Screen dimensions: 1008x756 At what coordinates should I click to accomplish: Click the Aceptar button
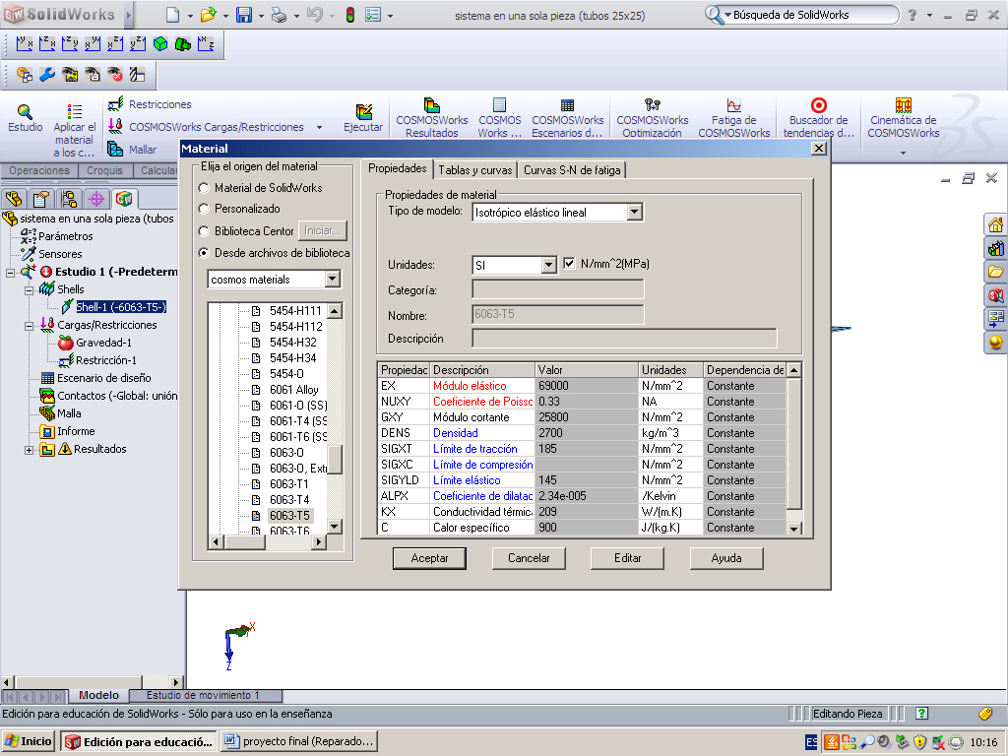pyautogui.click(x=429, y=558)
